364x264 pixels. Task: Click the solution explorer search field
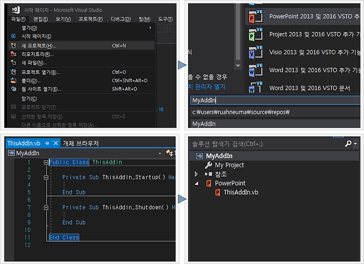coord(267,144)
